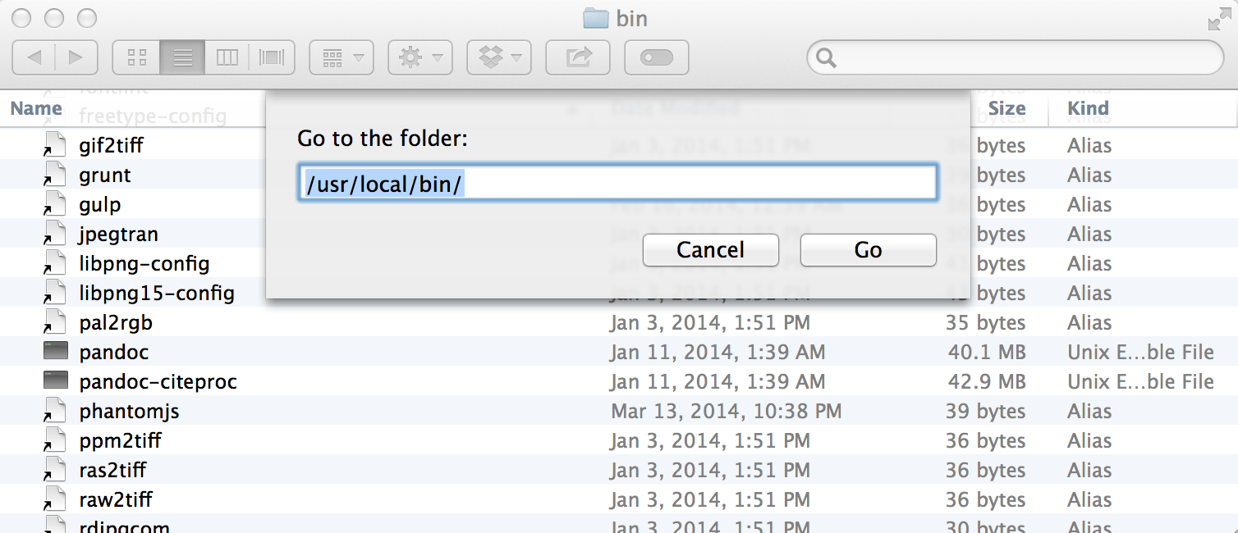1238x533 pixels.
Task: Click the Edit Tags toolbar button
Action: pyautogui.click(x=657, y=57)
